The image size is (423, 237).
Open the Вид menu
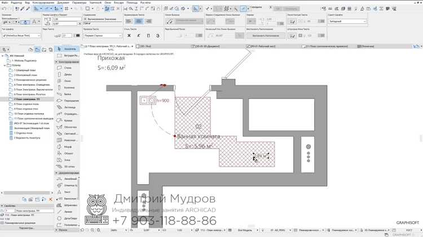(27, 2)
